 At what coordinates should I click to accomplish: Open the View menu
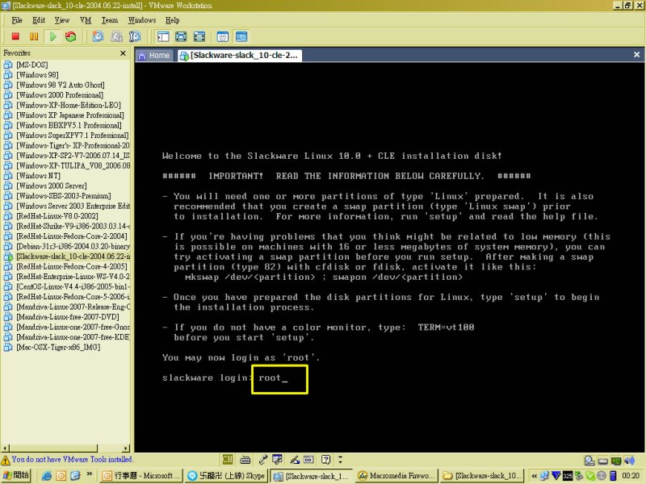(62, 19)
